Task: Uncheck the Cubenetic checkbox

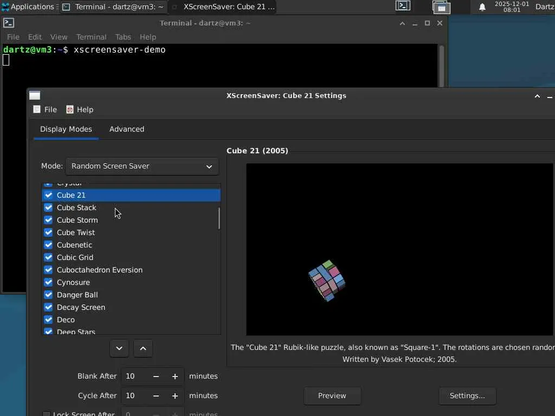Action: click(x=48, y=245)
